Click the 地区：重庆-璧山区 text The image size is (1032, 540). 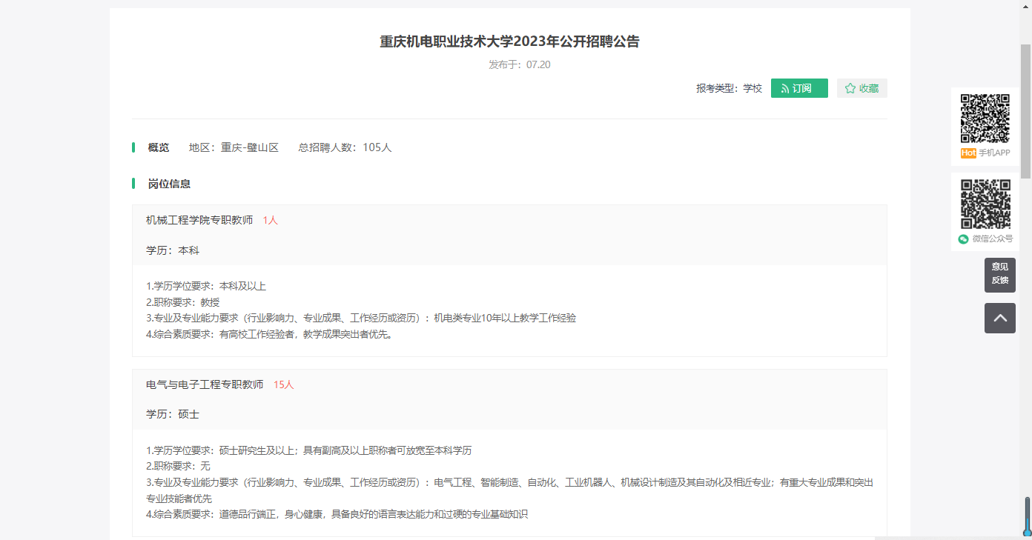coord(234,147)
